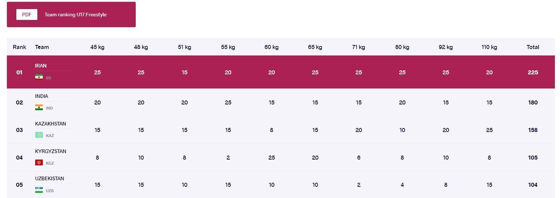Click the Kyrgyzstan flag icon
The image size is (560, 198).
tap(39, 163)
